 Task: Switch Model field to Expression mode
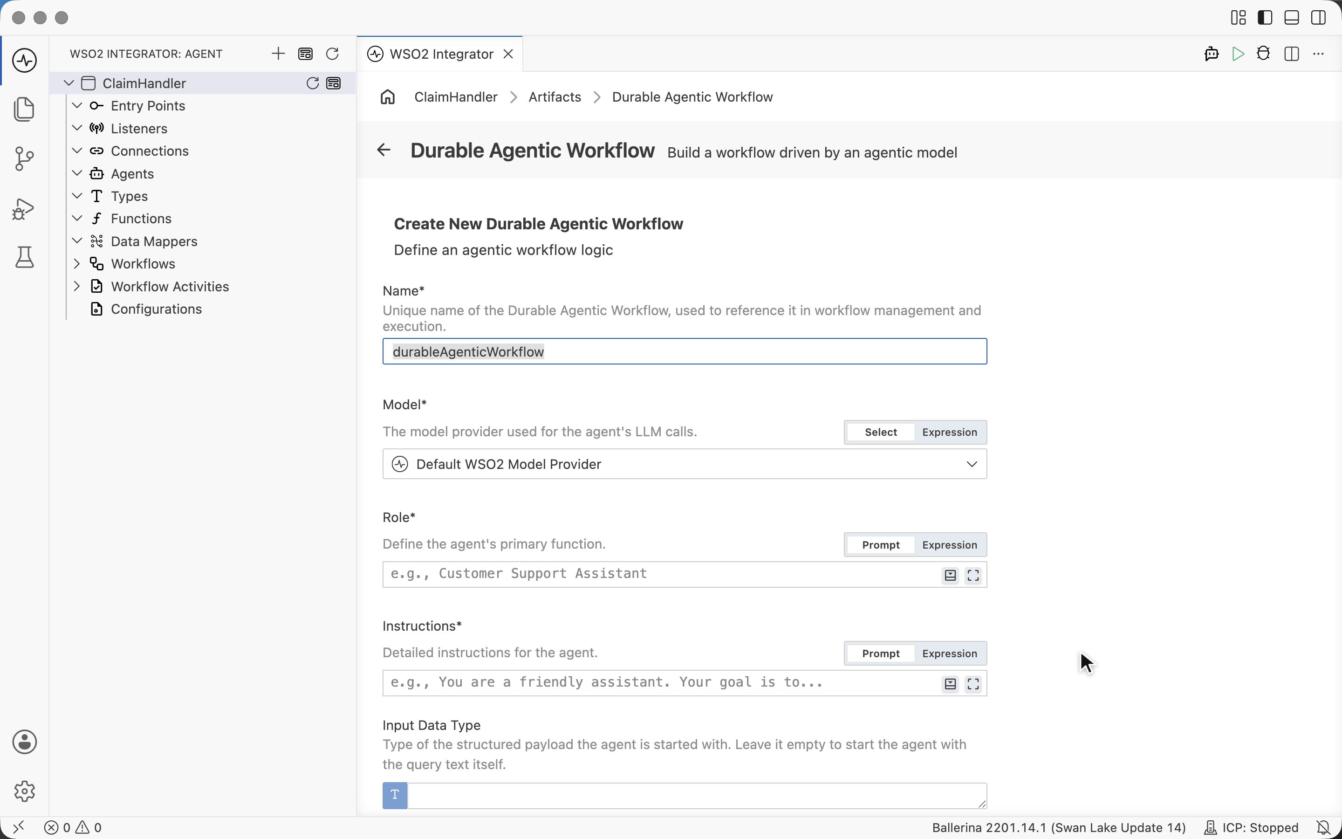[949, 432]
